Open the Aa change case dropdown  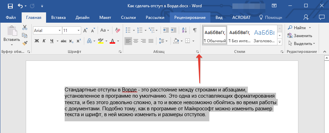pos(105,31)
